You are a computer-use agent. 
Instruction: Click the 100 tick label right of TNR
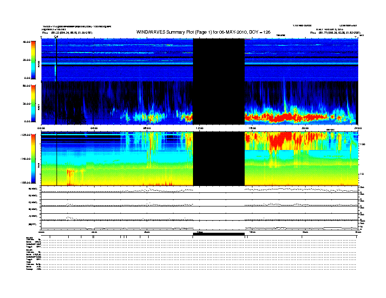click(x=363, y=144)
